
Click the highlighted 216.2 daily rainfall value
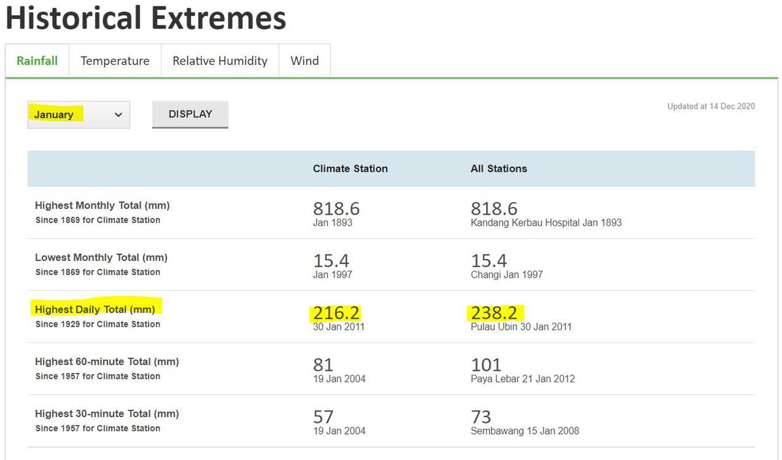pos(336,312)
